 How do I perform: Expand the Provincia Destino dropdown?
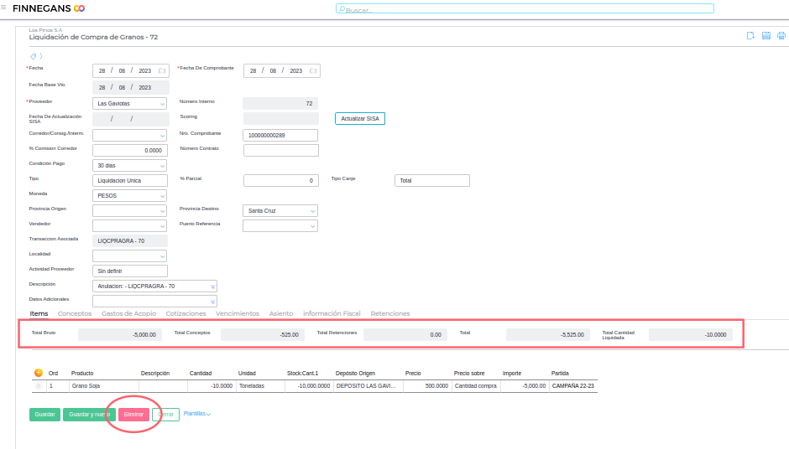(x=313, y=211)
